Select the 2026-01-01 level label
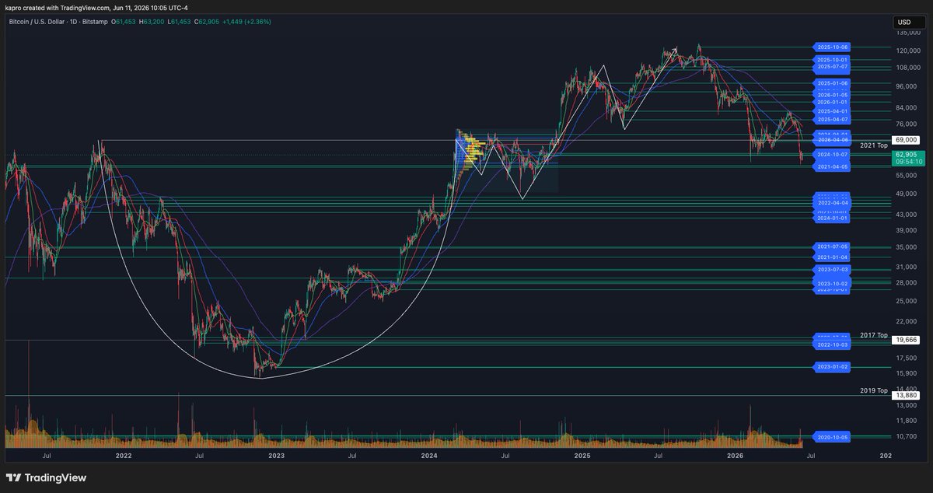The width and height of the screenshot is (933, 493). [833, 102]
